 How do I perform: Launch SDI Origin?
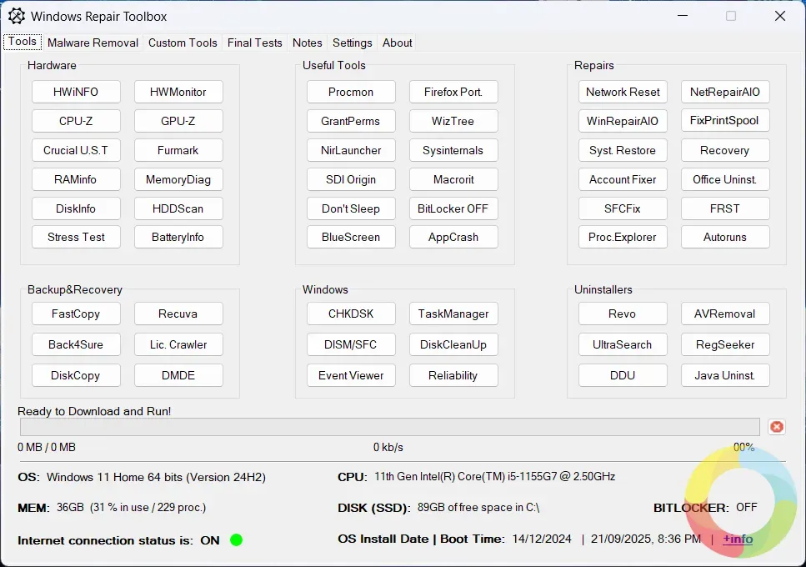(x=351, y=179)
